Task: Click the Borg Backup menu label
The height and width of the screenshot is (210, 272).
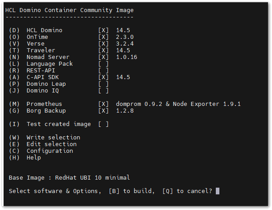Action: [x=46, y=111]
